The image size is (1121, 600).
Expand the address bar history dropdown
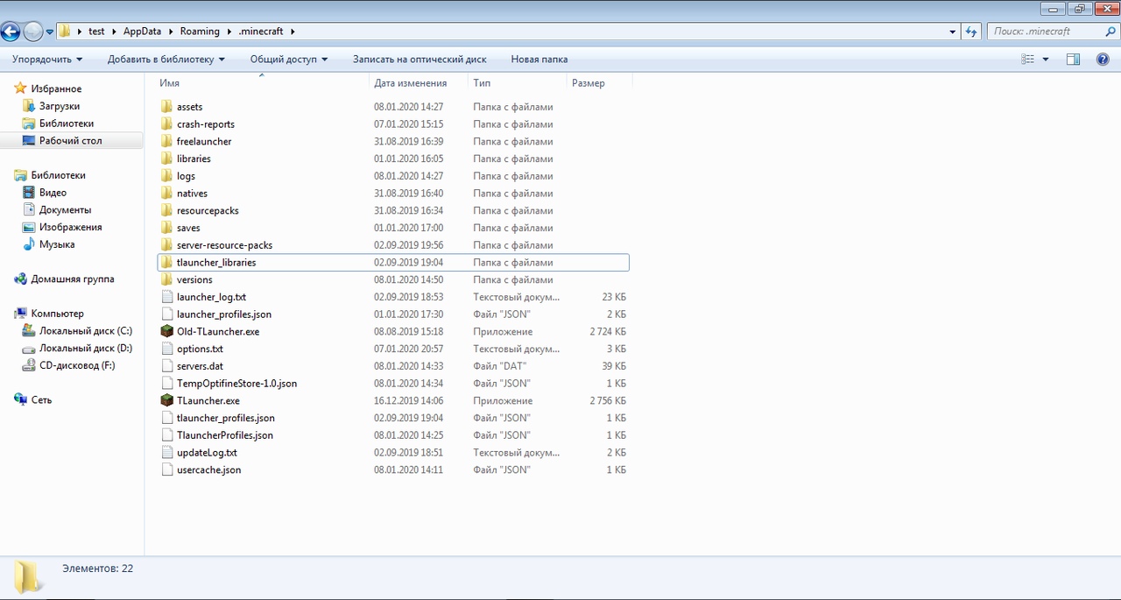coord(953,32)
